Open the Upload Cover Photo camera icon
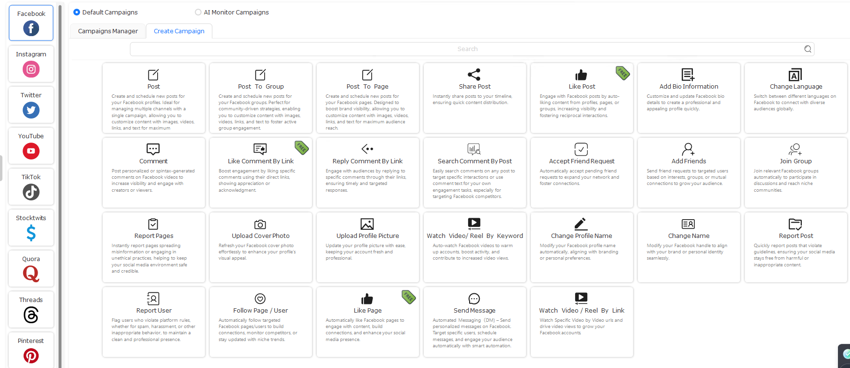The image size is (850, 368). (x=260, y=224)
